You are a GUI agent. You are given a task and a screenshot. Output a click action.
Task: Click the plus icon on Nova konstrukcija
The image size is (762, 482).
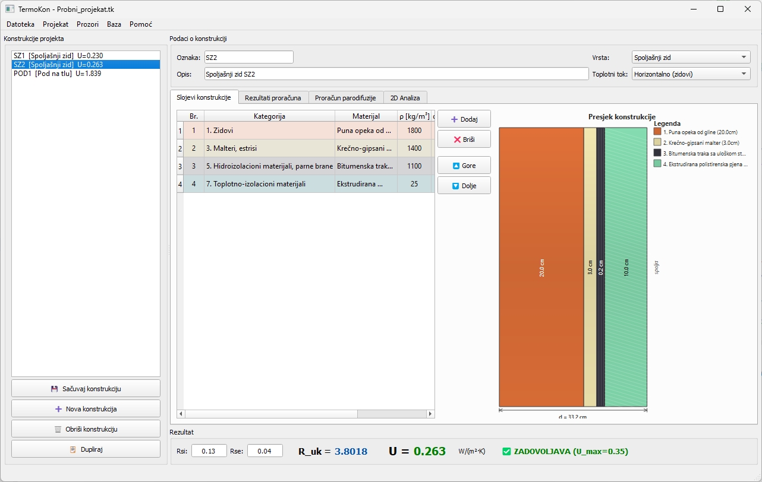coord(58,409)
